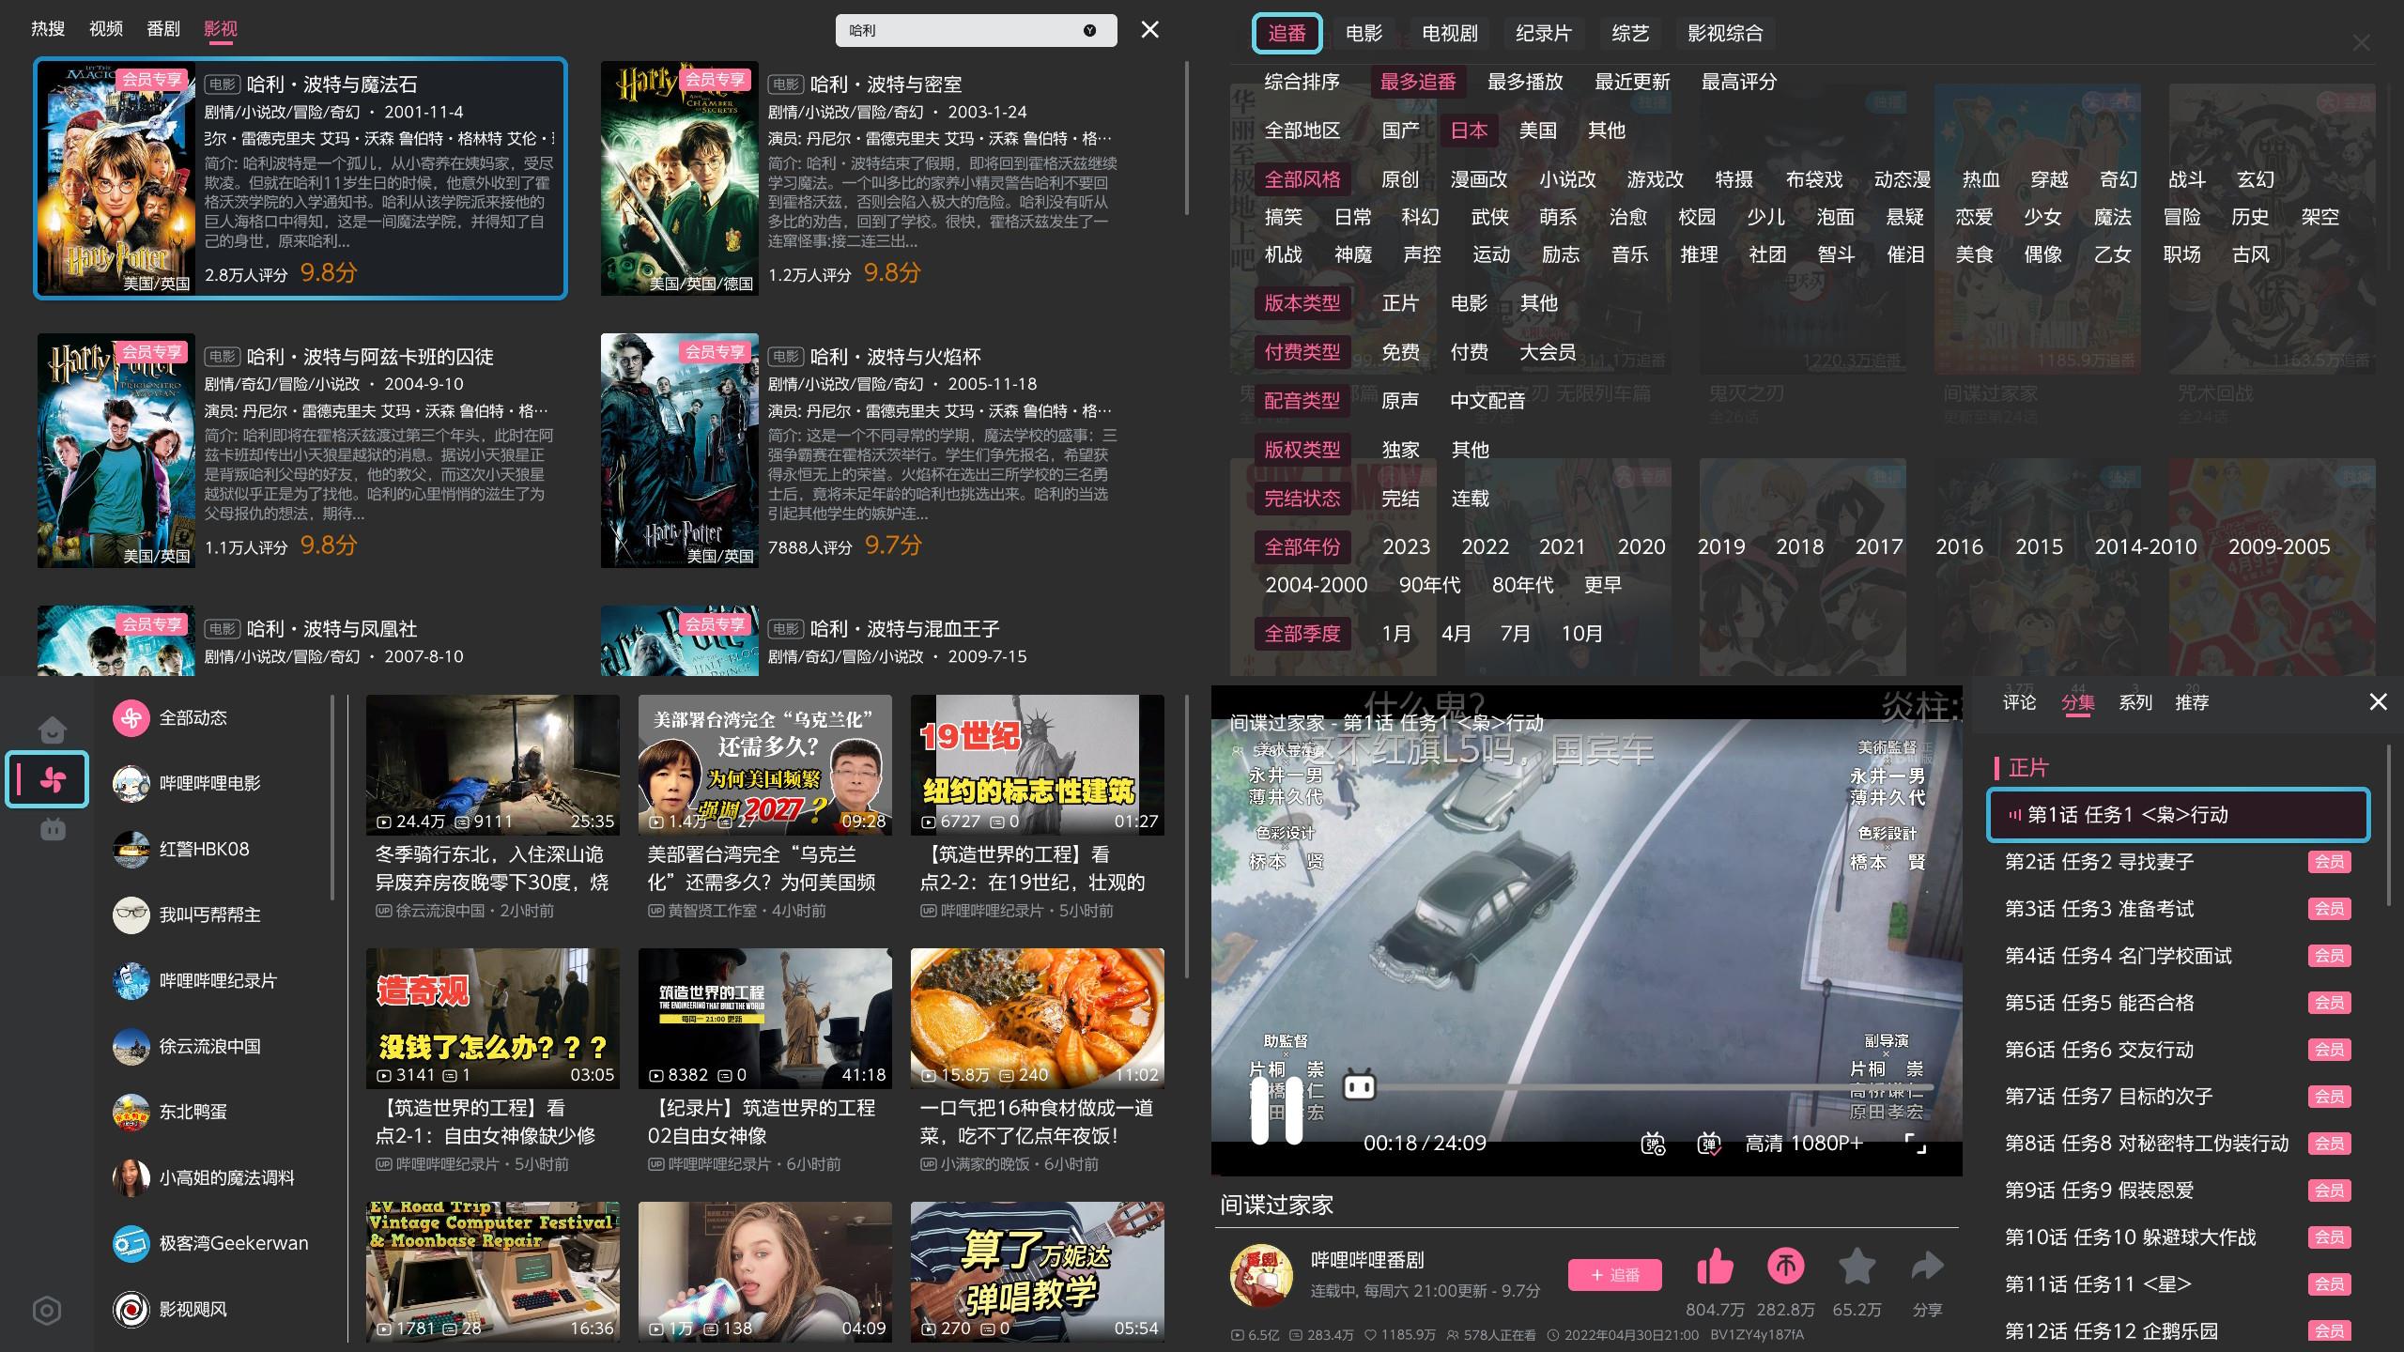This screenshot has width=2404, height=1352.
Task: Switch to the 番剧 search category tab
Action: (164, 28)
